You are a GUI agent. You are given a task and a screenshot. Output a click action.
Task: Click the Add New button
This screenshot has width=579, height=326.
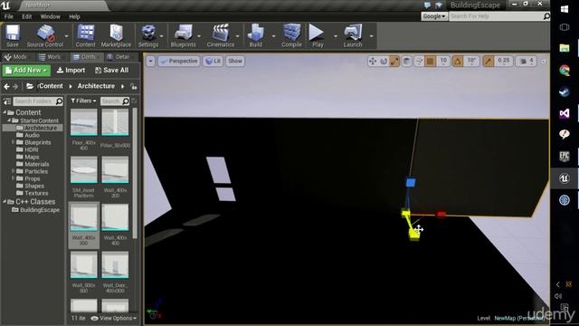pyautogui.click(x=26, y=71)
